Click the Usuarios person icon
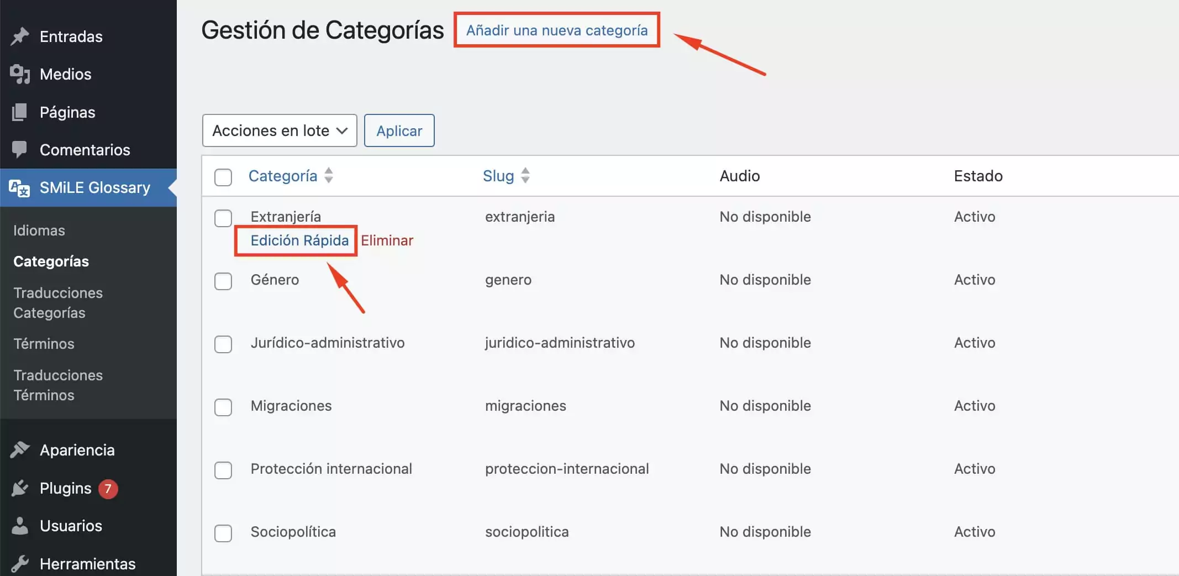This screenshot has height=576, width=1179. [20, 526]
